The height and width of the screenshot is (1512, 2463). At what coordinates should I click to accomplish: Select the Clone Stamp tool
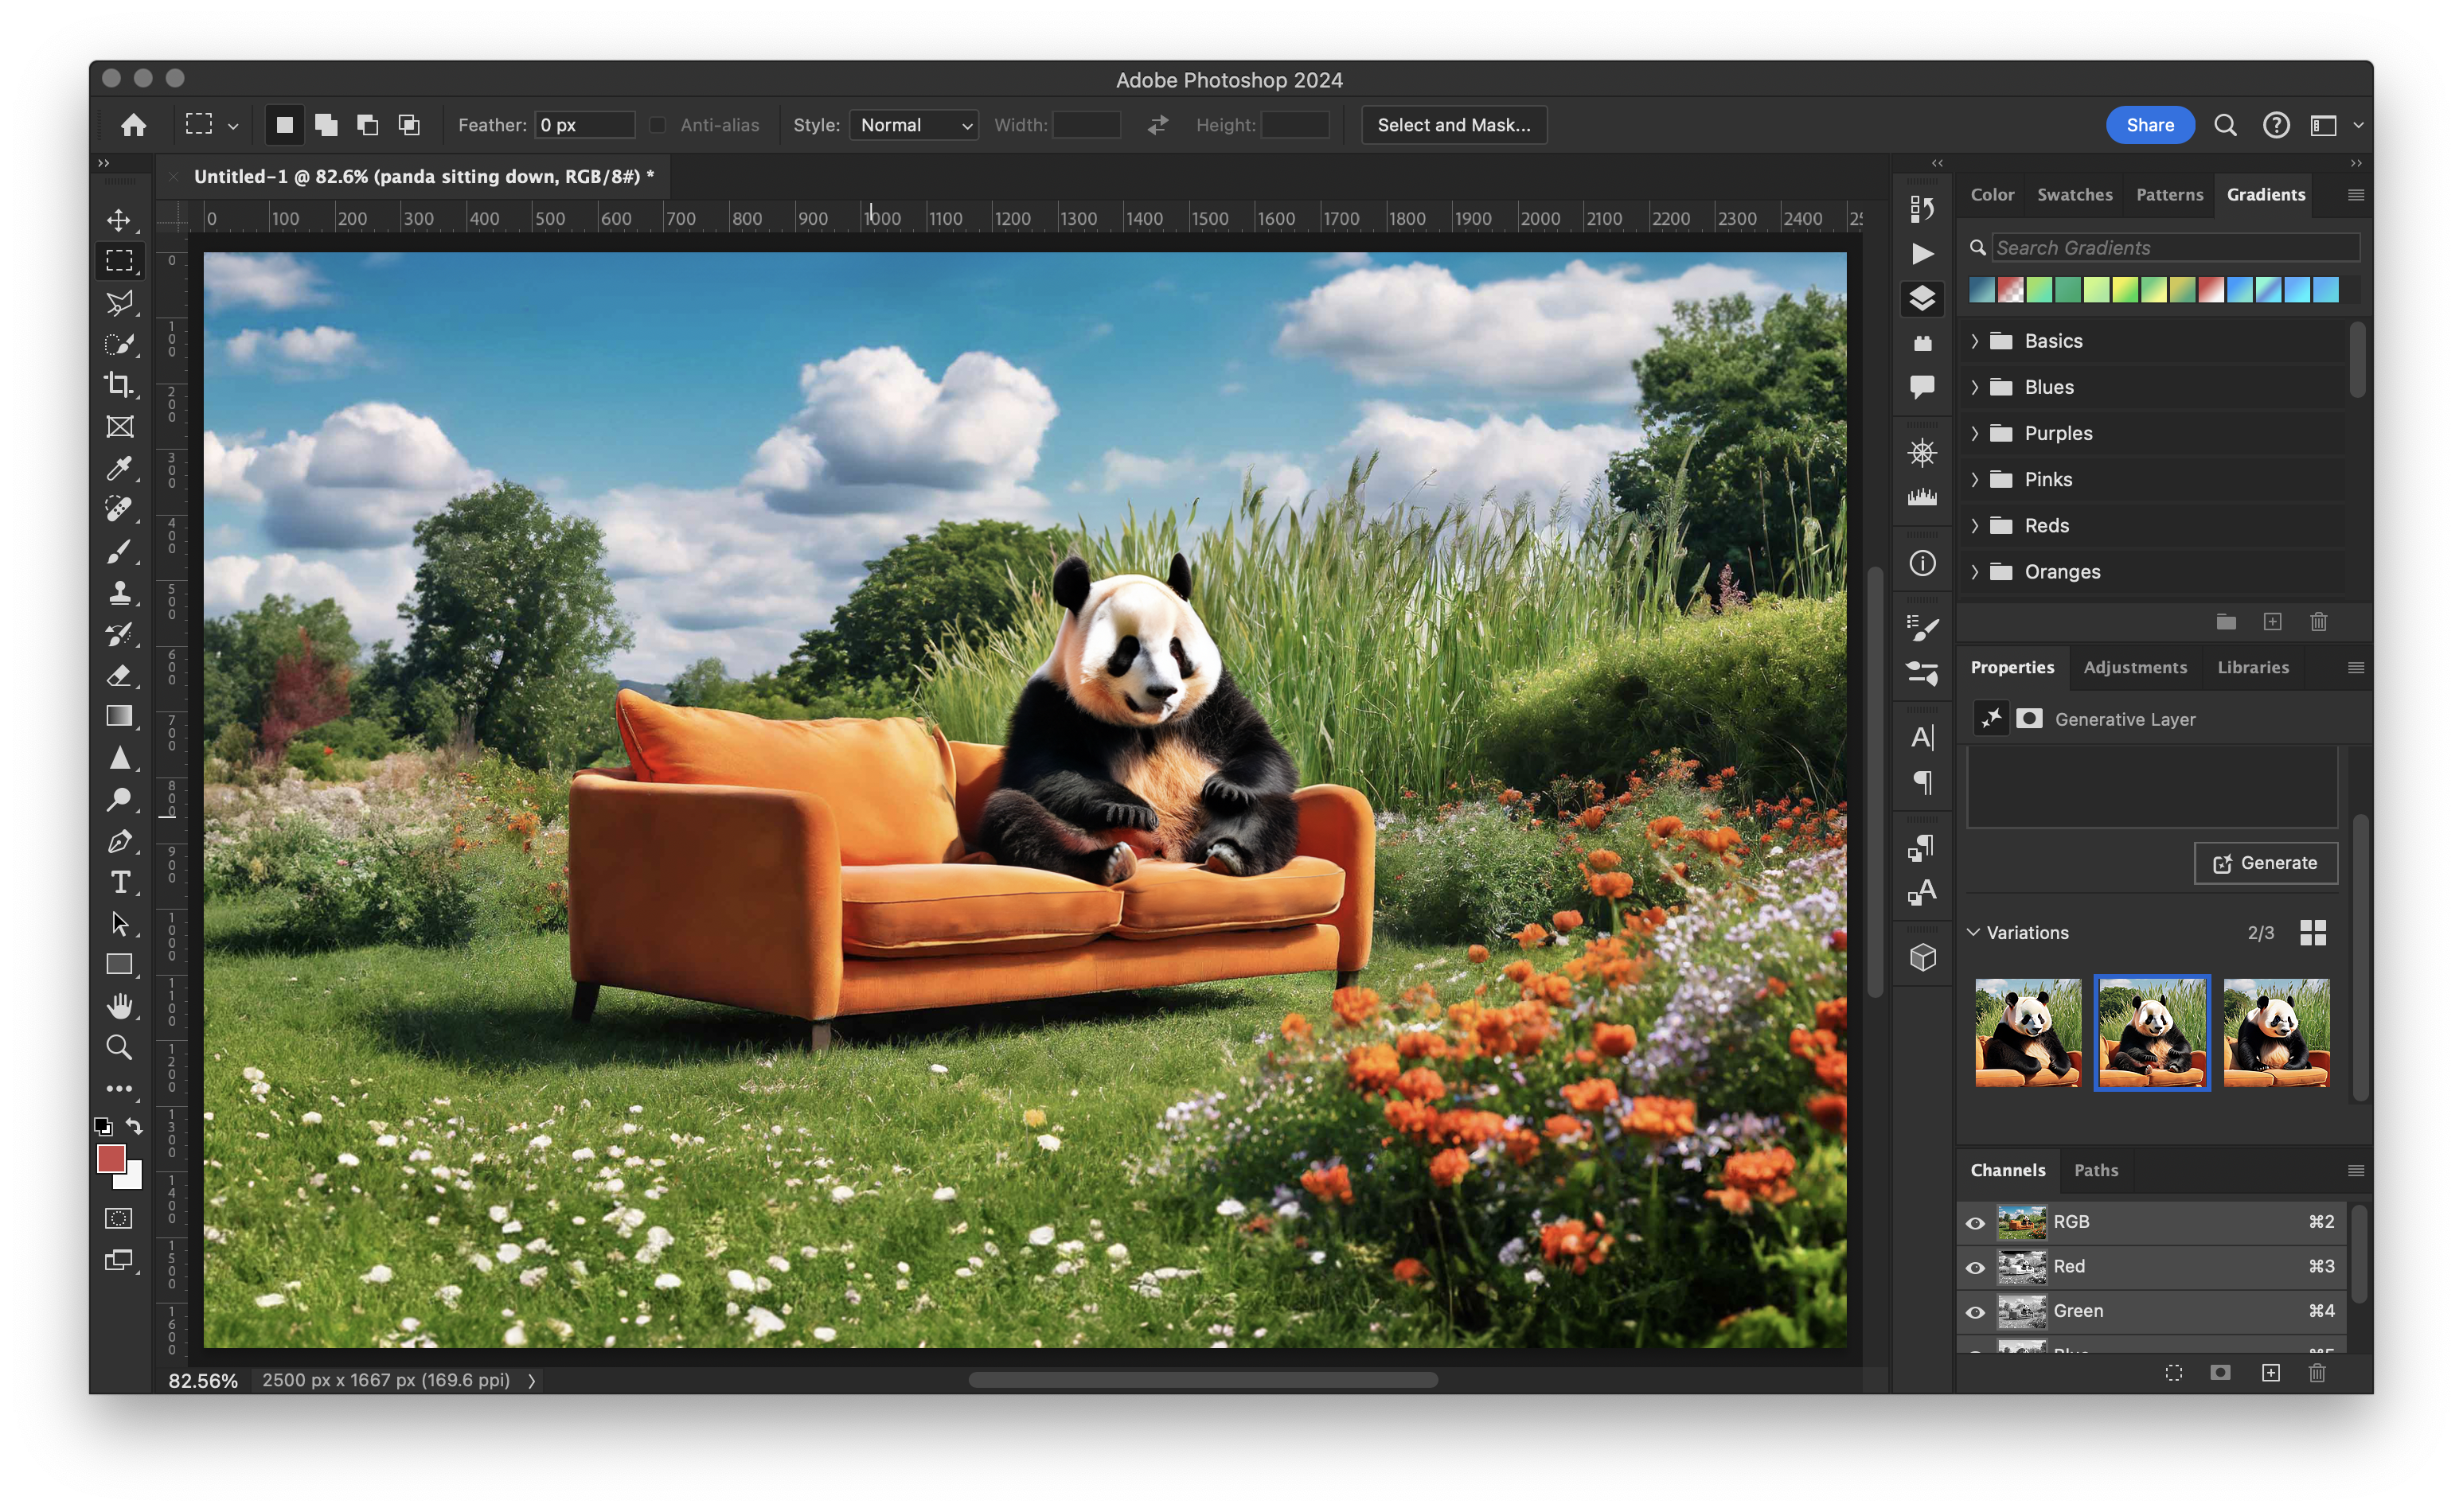click(x=119, y=592)
